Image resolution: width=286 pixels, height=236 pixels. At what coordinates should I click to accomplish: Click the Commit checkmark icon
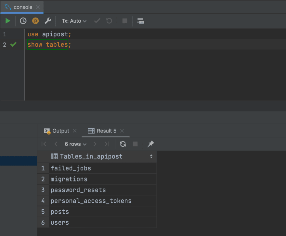point(97,21)
